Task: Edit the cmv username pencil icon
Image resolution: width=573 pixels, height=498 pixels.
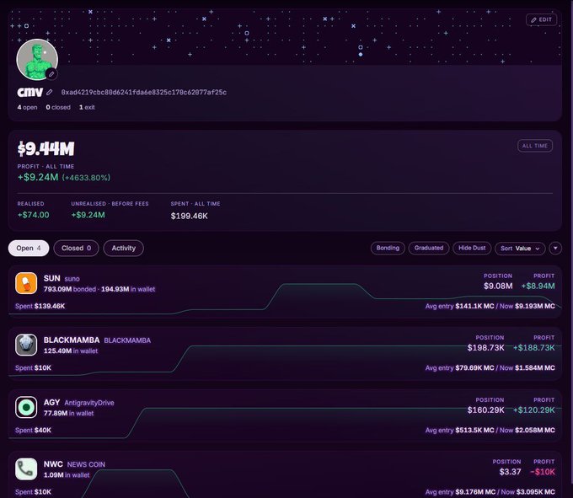Action: 50,93
